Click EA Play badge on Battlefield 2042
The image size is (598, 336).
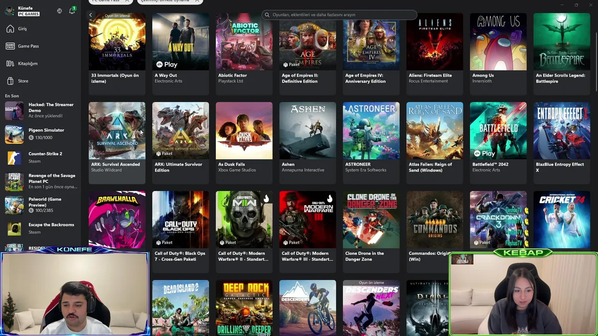pos(484,154)
